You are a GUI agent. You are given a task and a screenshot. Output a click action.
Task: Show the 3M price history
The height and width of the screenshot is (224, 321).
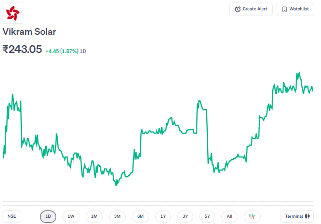coord(117,216)
